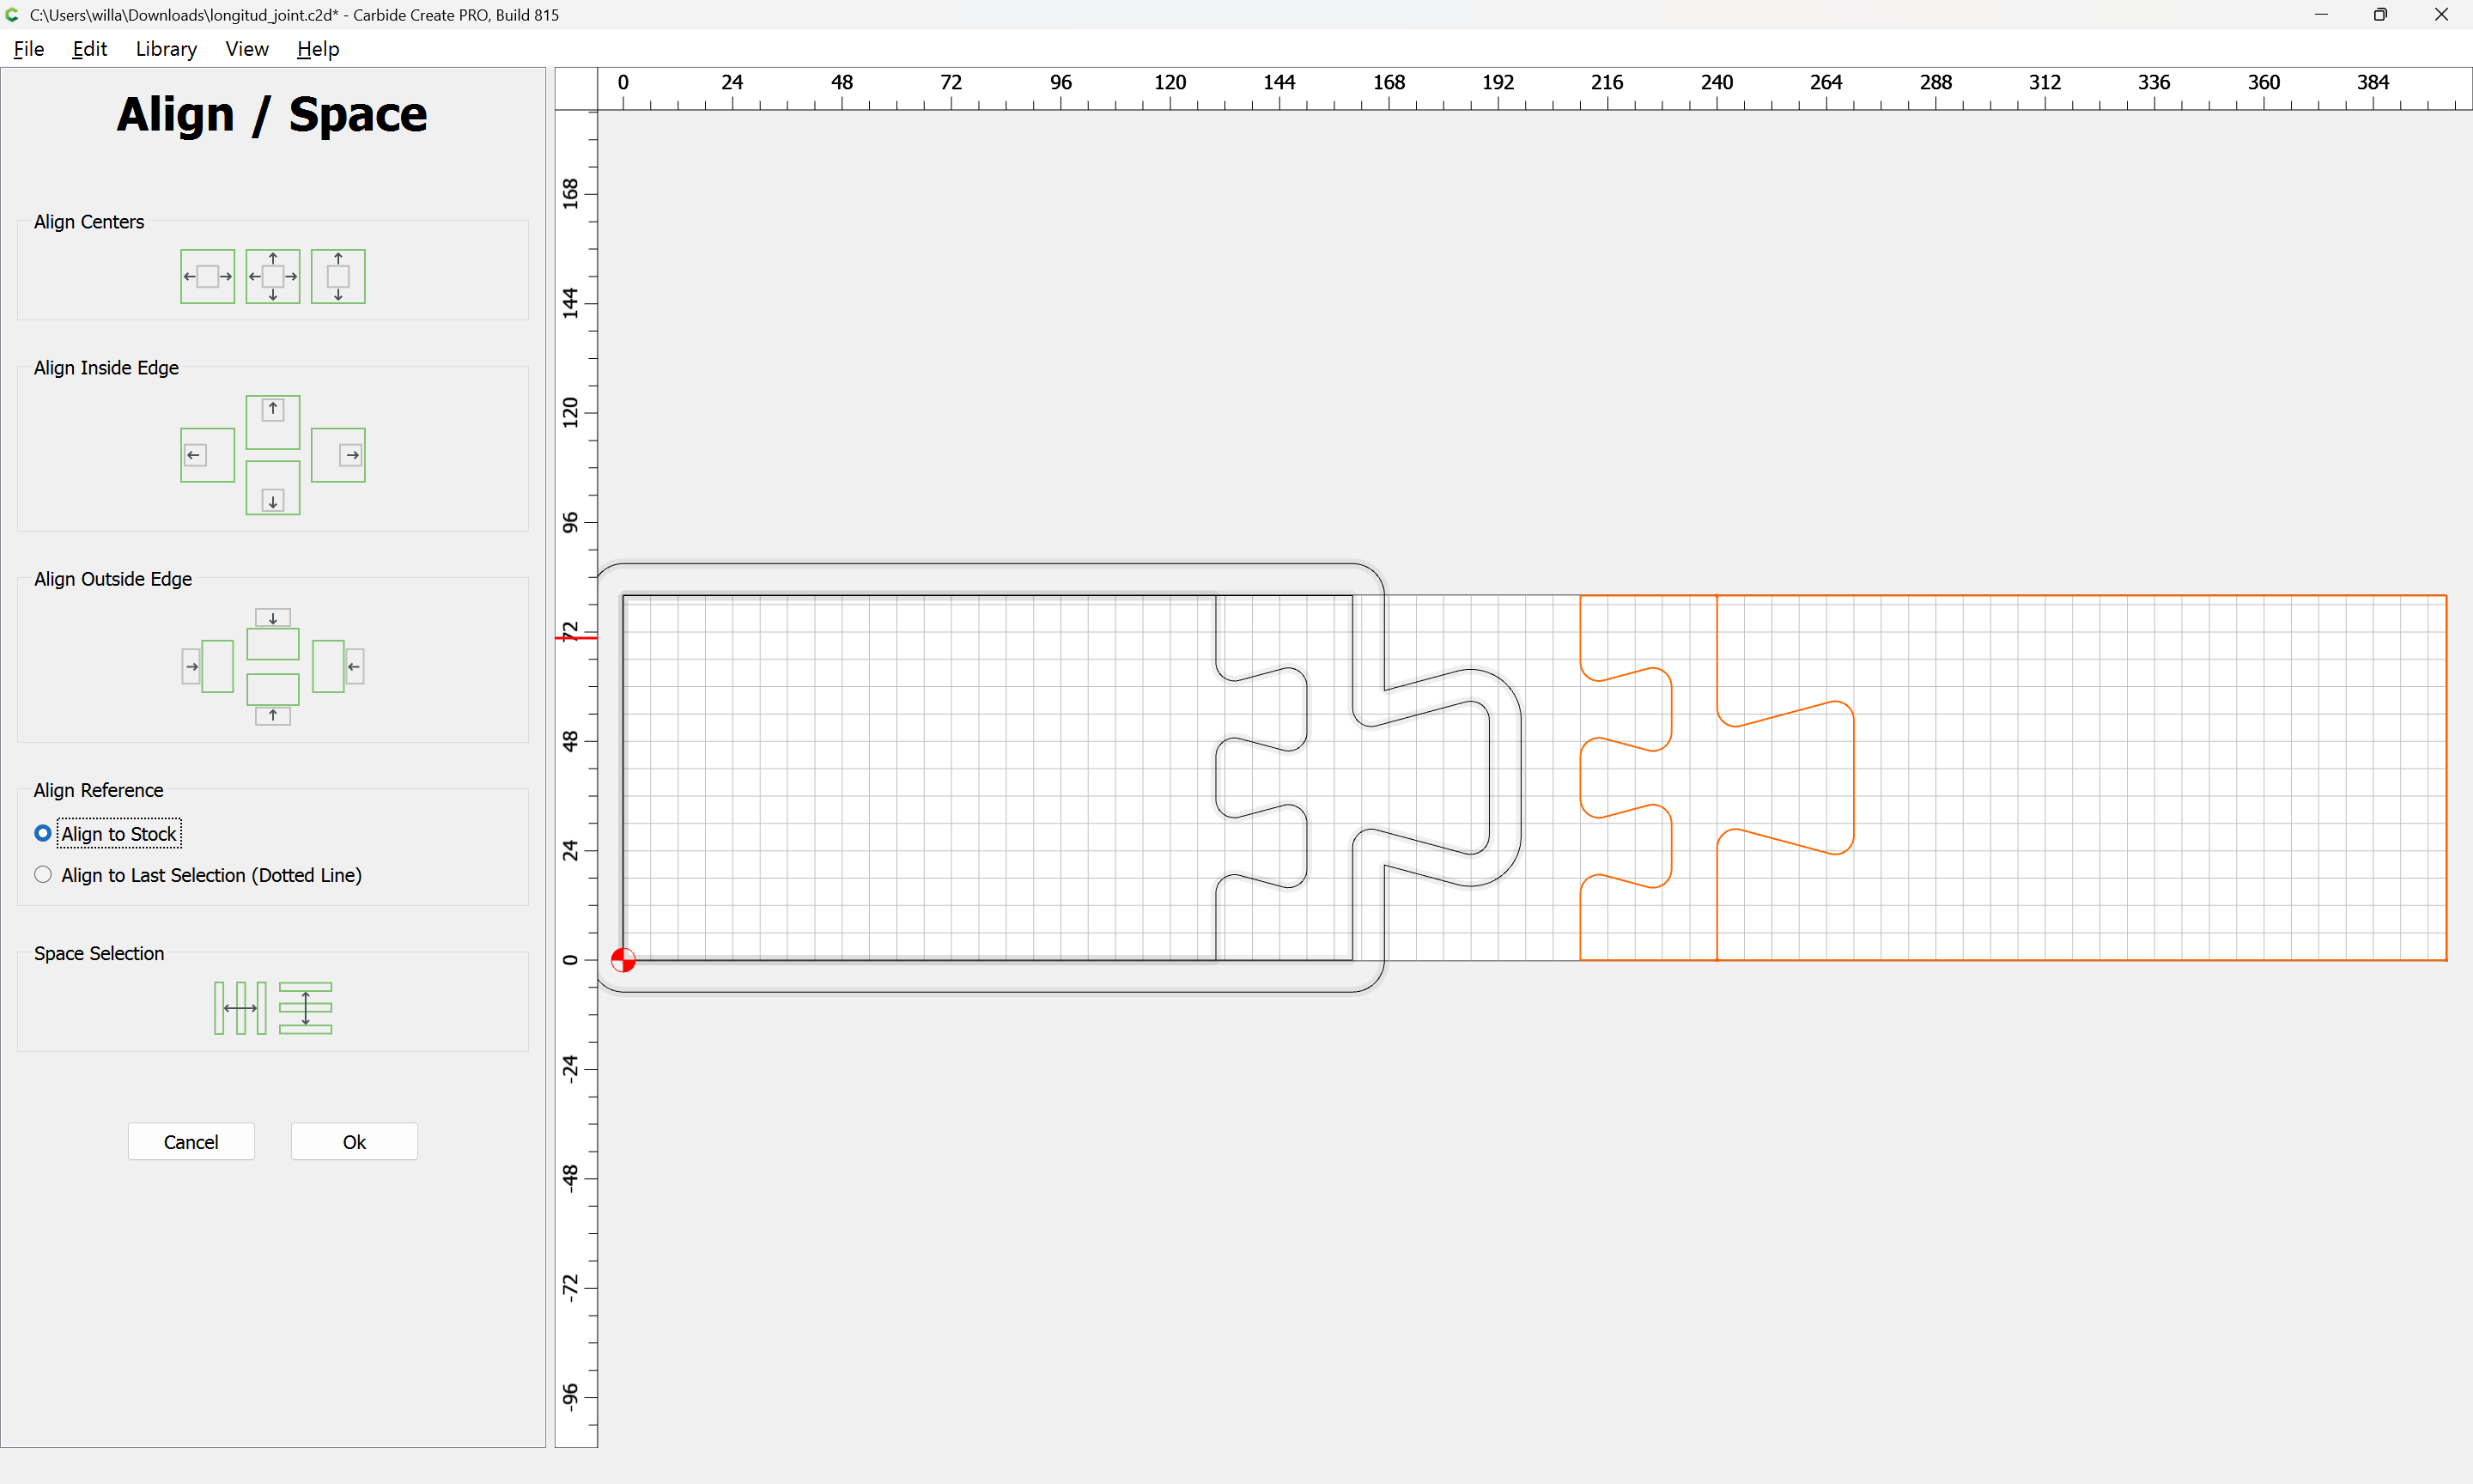Space selection horizontally icon
The width and height of the screenshot is (2473, 1484).
tap(240, 1008)
